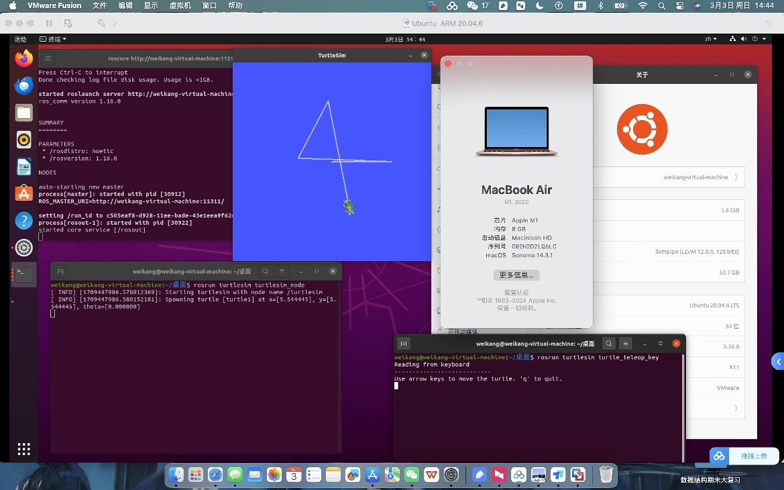
Task: Open WeChat in the macOS dock
Action: point(412,474)
